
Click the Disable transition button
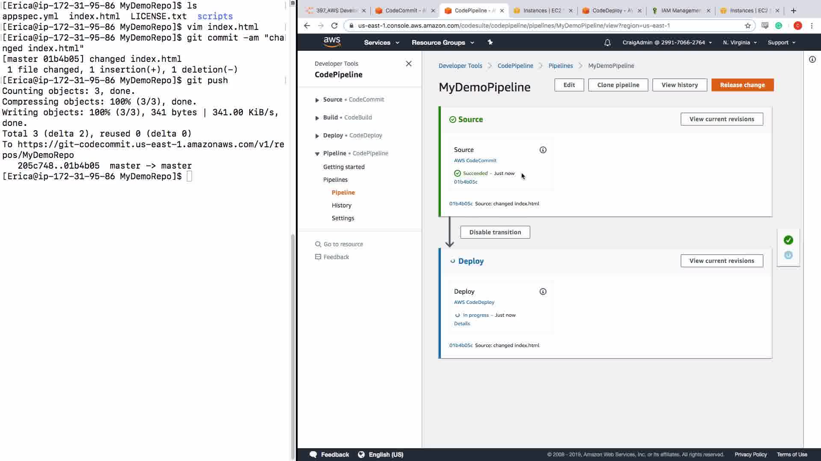click(495, 232)
